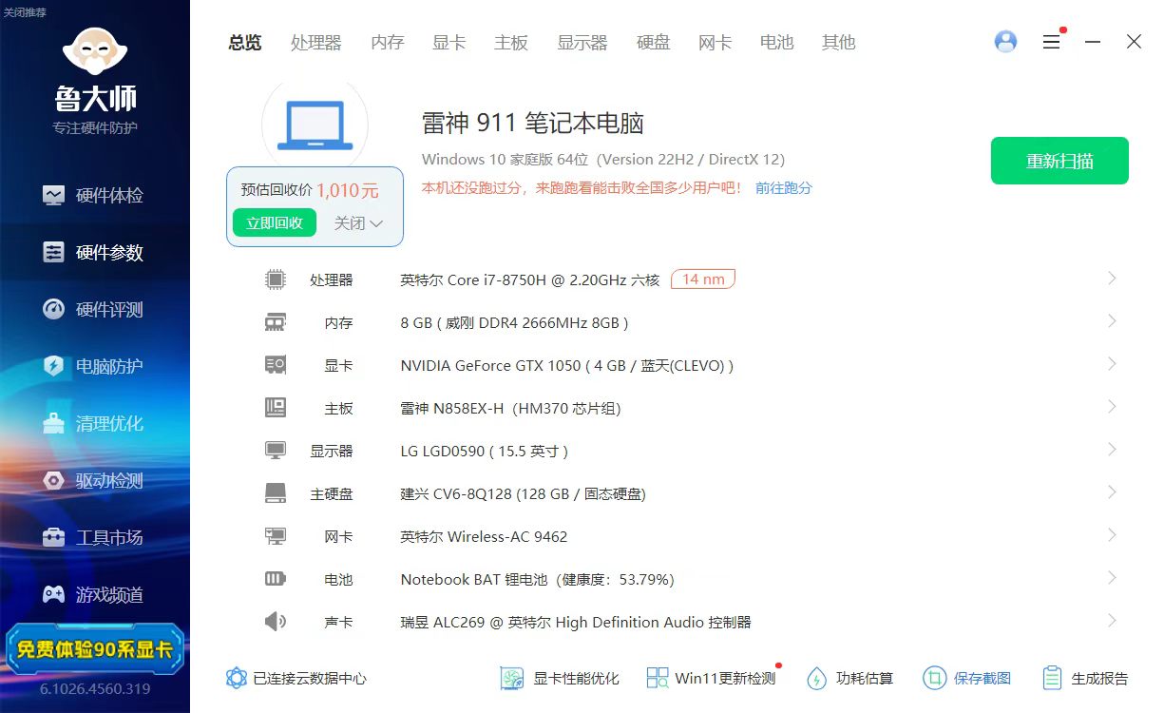Click the 免费体验90系显卡 banner
The width and height of the screenshot is (1164, 713).
pos(95,649)
